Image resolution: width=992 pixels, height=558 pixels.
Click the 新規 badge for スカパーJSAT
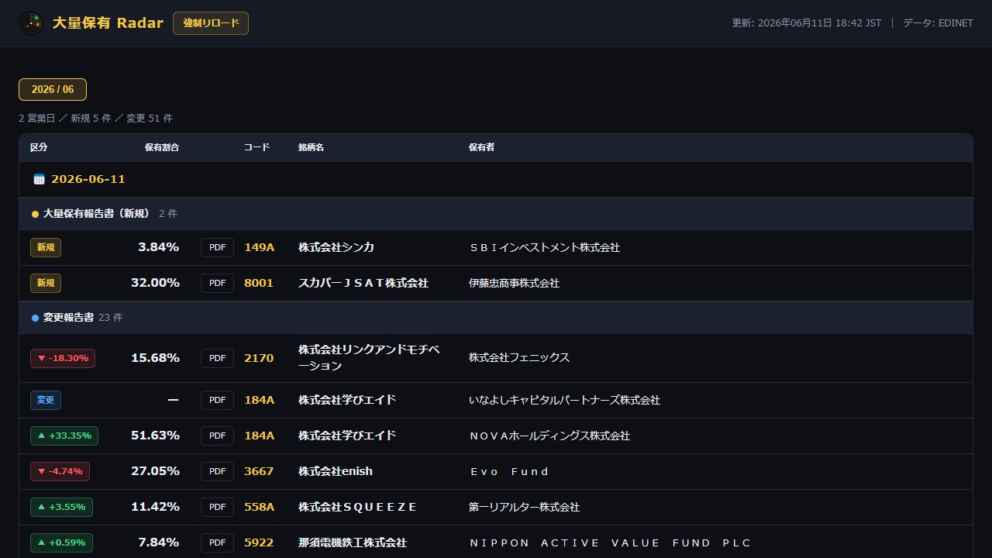[x=46, y=283]
